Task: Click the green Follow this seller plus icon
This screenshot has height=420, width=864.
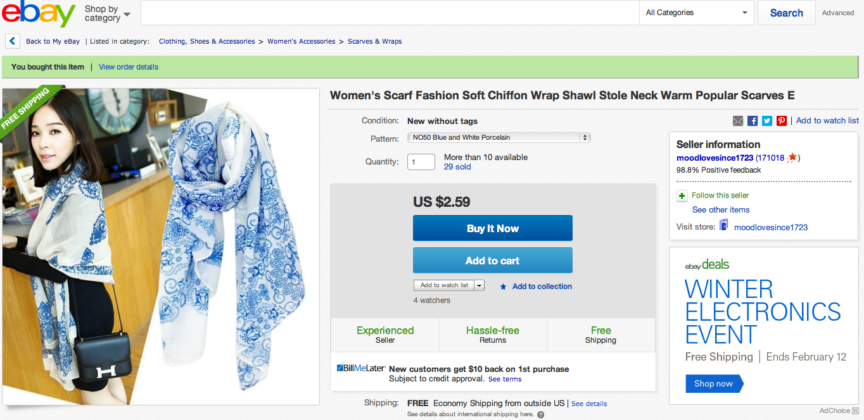Action: [x=682, y=196]
